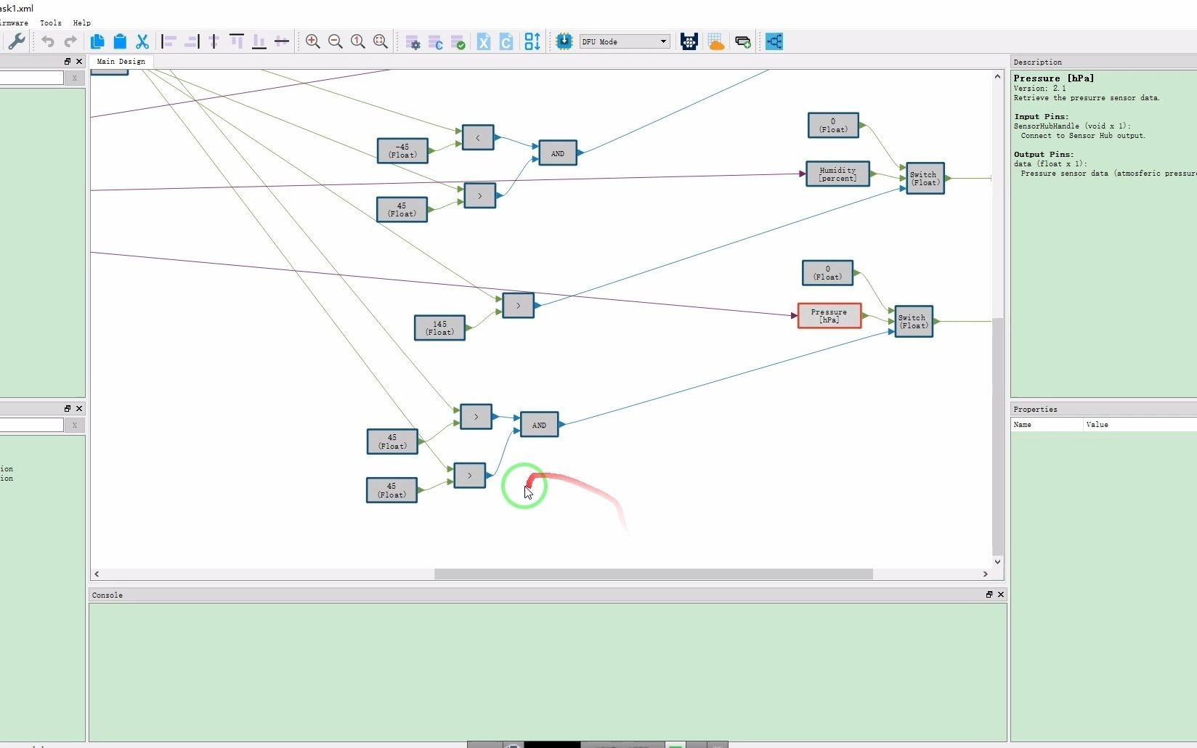Select Switch (Float) block fed by Humidity
This screenshot has width=1197, height=748.
pos(925,179)
